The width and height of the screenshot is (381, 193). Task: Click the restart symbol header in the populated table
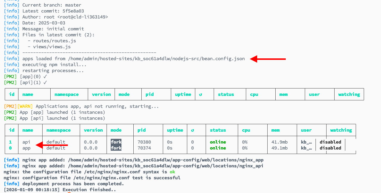(x=192, y=130)
